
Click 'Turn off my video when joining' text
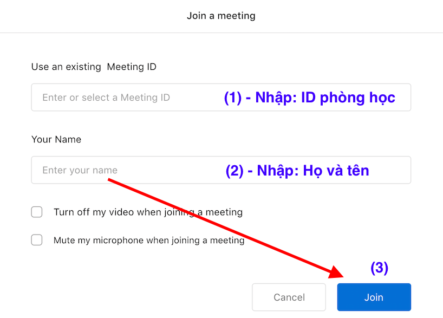(x=148, y=212)
